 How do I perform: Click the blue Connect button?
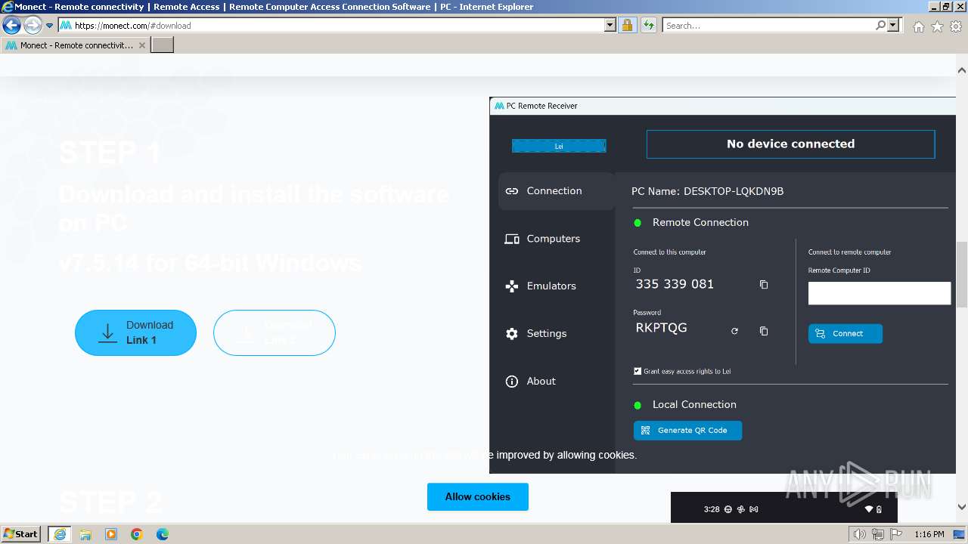845,333
